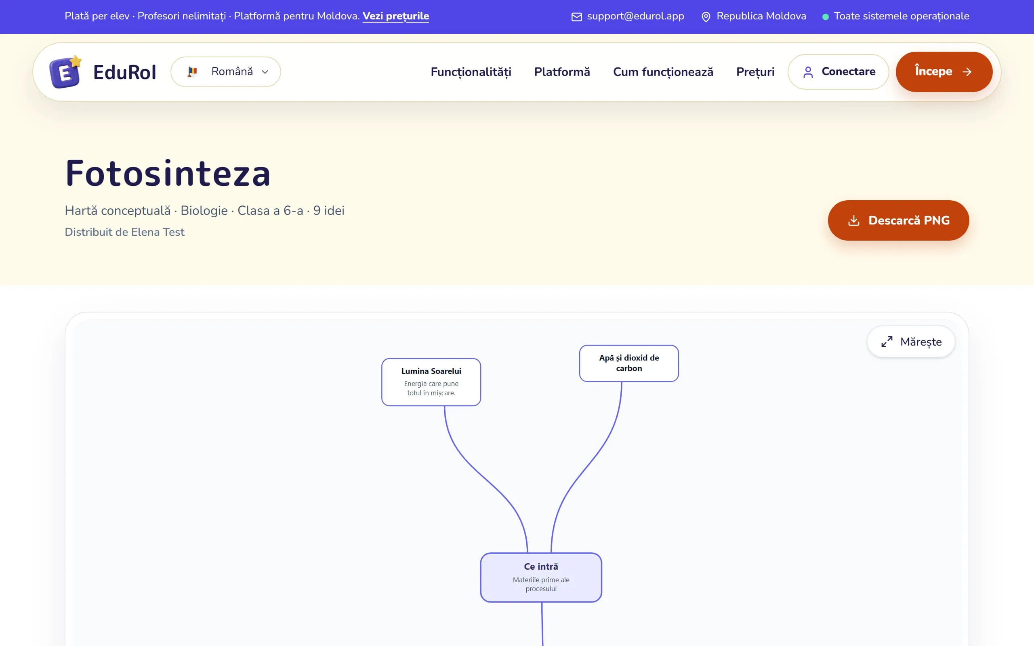The image size is (1034, 646).
Task: Click the user icon in Conectare
Action: click(808, 72)
